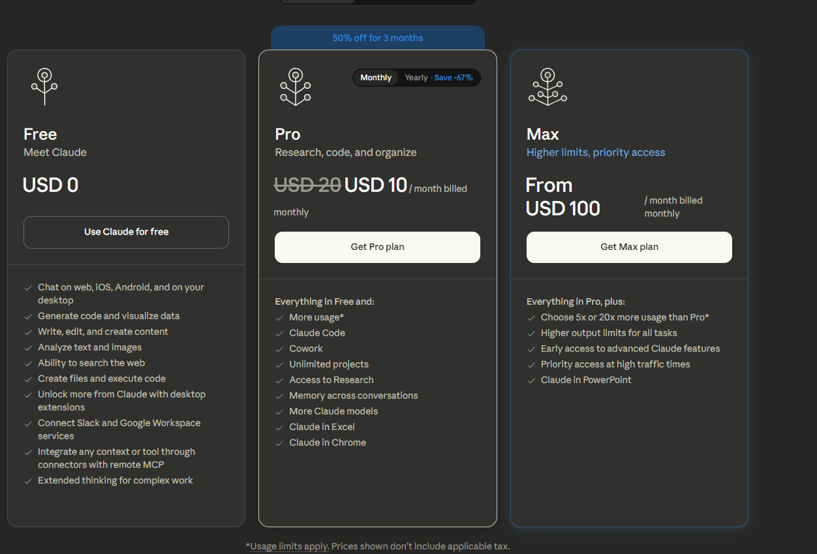Click the Claude in Excel feature
Screen dimensions: 817x554
coord(322,427)
